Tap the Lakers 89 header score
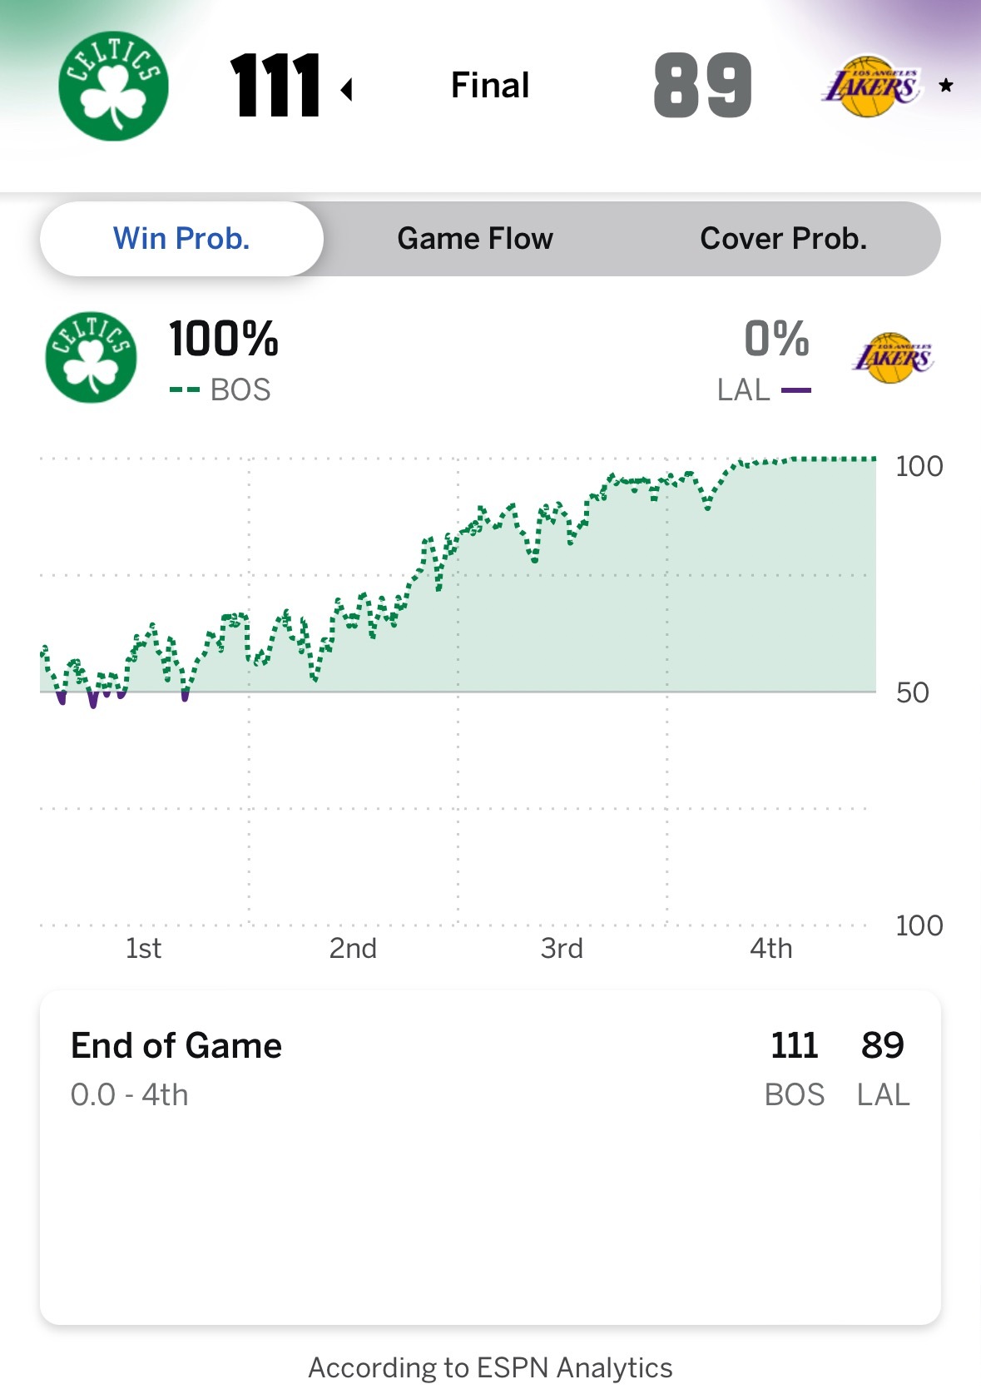 703,85
